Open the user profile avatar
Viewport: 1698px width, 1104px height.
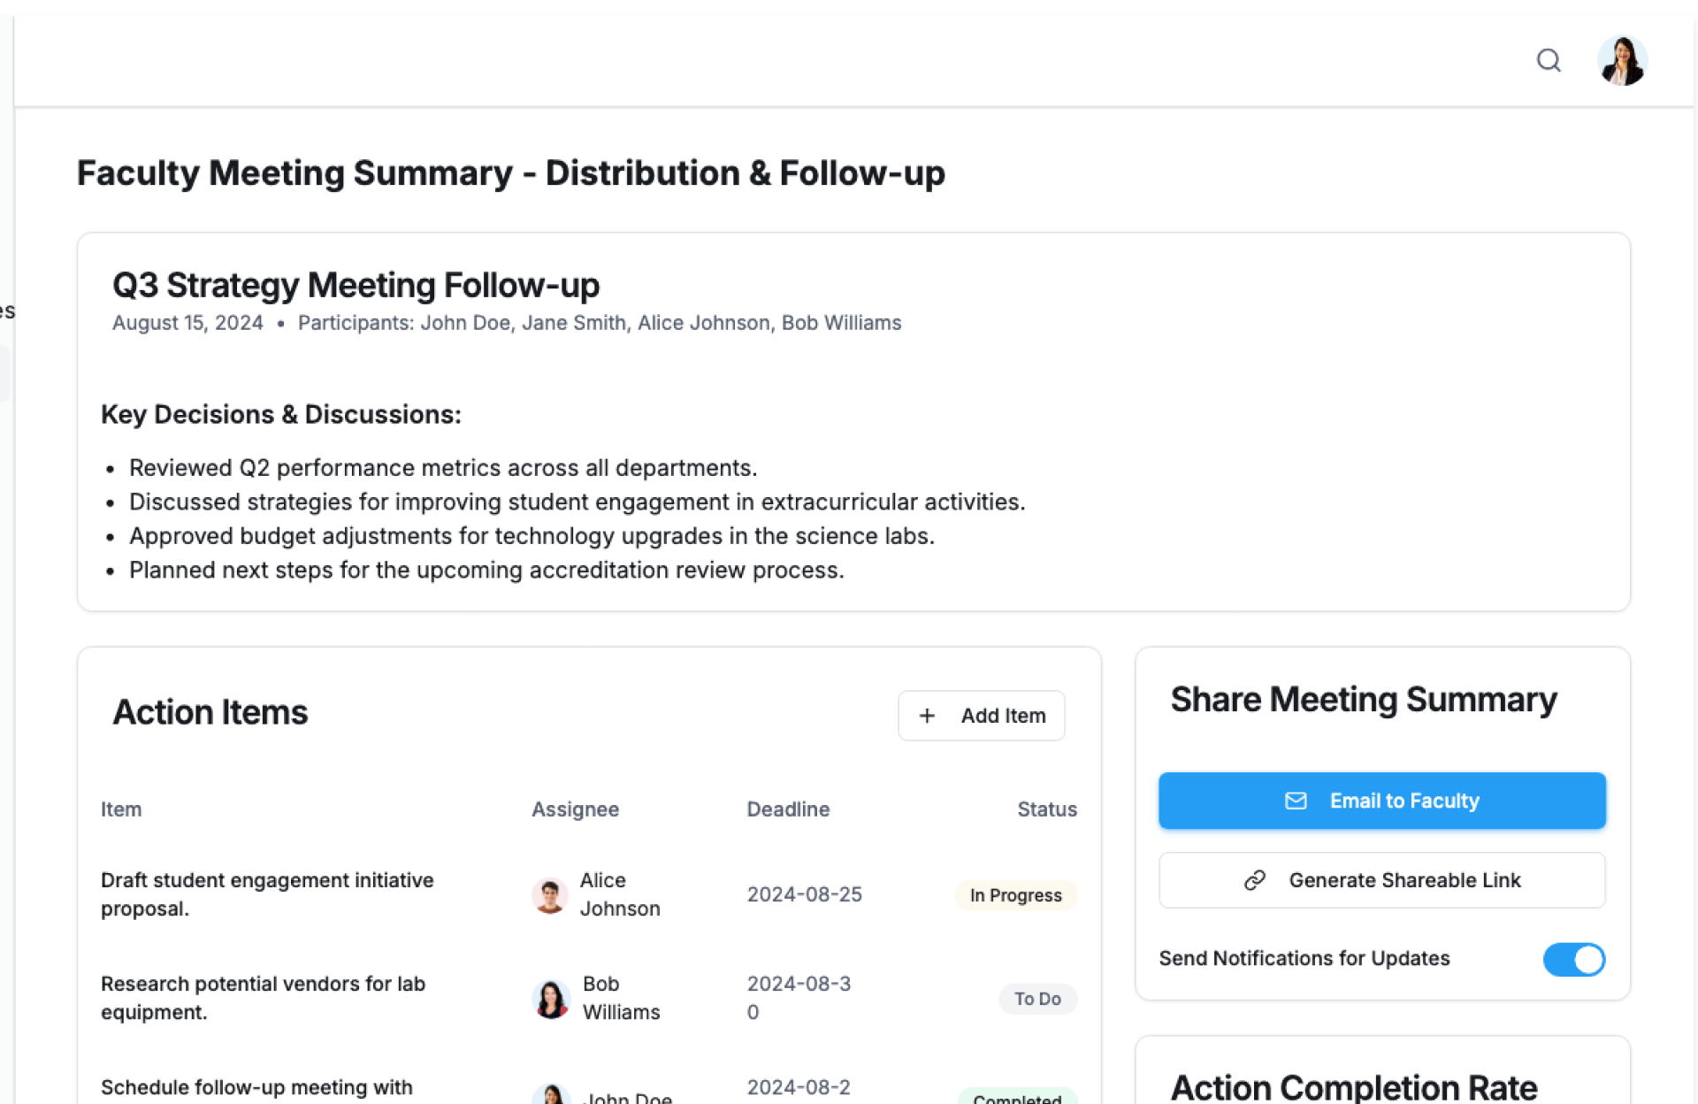[x=1621, y=60]
